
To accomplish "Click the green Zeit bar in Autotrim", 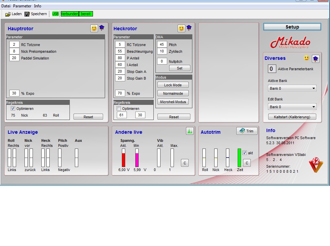I will coord(239,158).
